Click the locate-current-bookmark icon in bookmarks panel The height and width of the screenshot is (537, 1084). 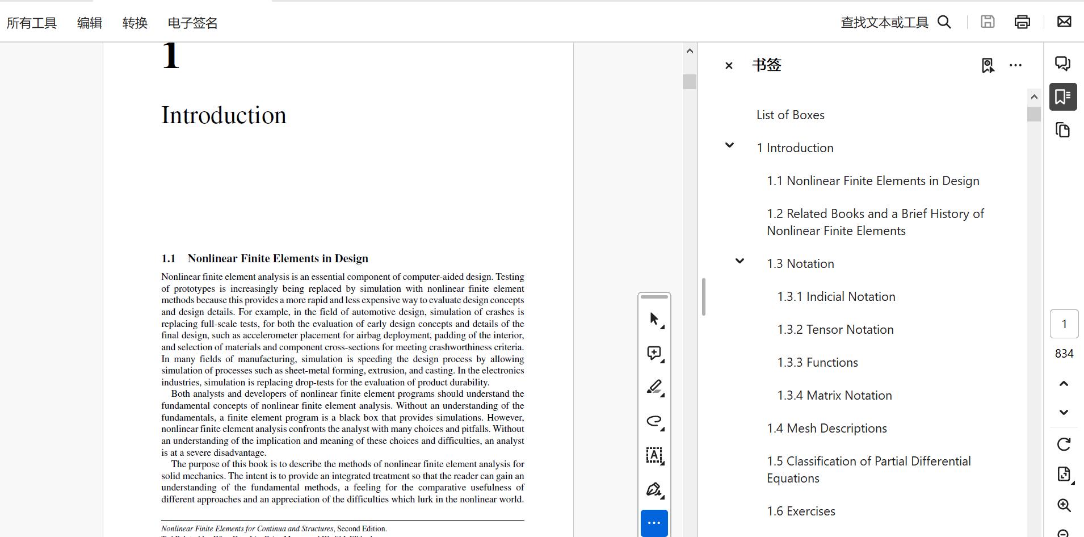pyautogui.click(x=988, y=65)
